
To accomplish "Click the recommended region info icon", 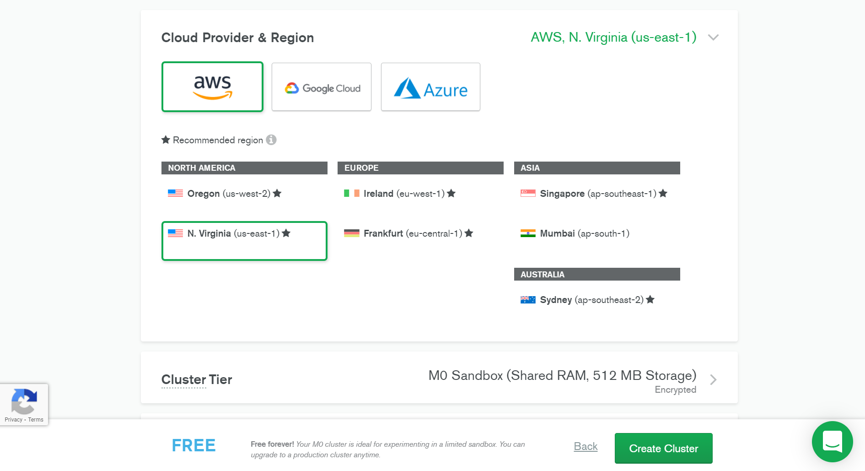I will pos(271,140).
